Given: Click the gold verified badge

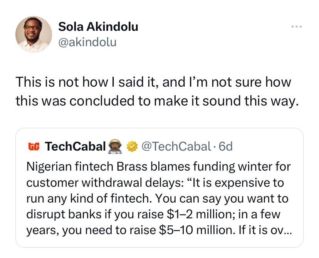Looking at the screenshot, I should [x=132, y=146].
